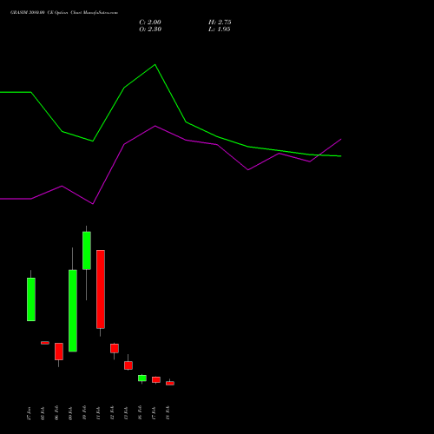Select the red candlestick for 06 Feb
Image resolution: width=434 pixels, height=434 pixels.
pos(59,352)
